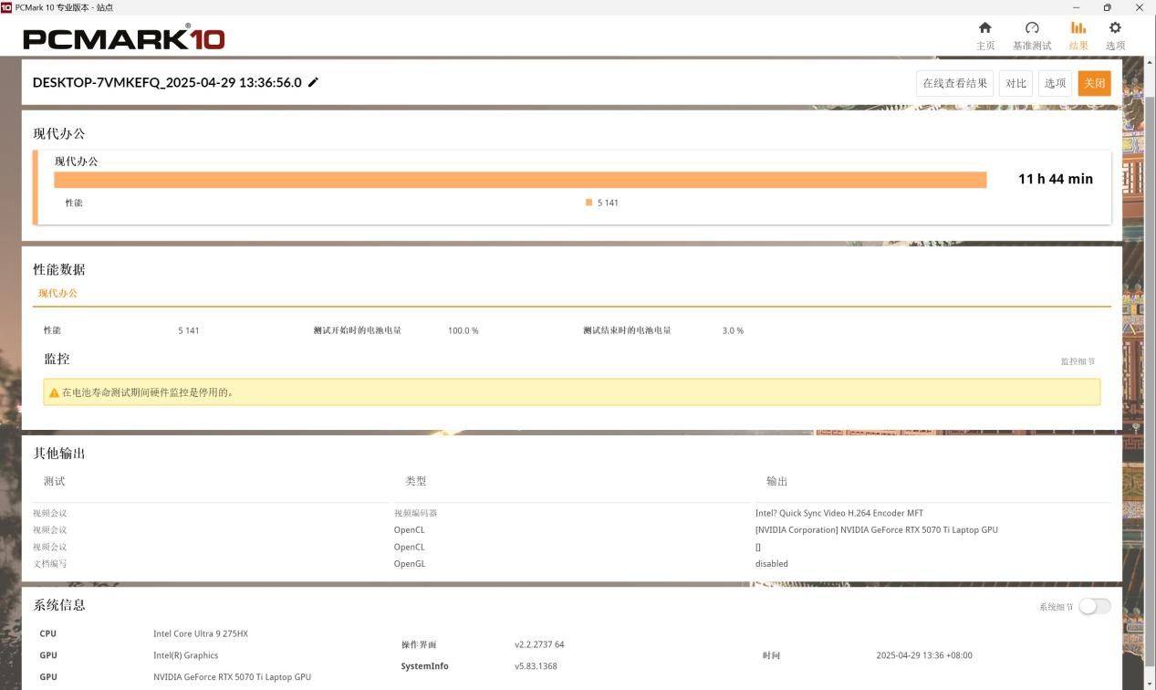The width and height of the screenshot is (1156, 690).
Task: Click the 性能数据 section heading
Action: [59, 269]
